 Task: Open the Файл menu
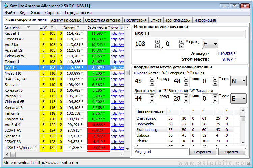pyautogui.click(x=10, y=13)
